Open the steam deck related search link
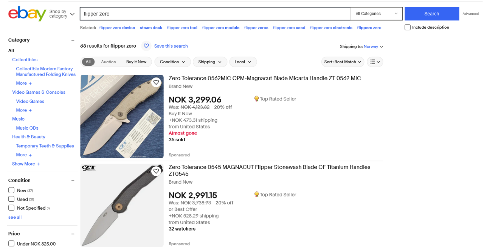This screenshot has height=249, width=484. tap(151, 27)
